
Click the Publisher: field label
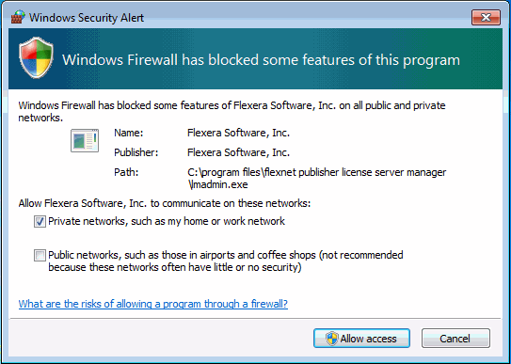(136, 152)
